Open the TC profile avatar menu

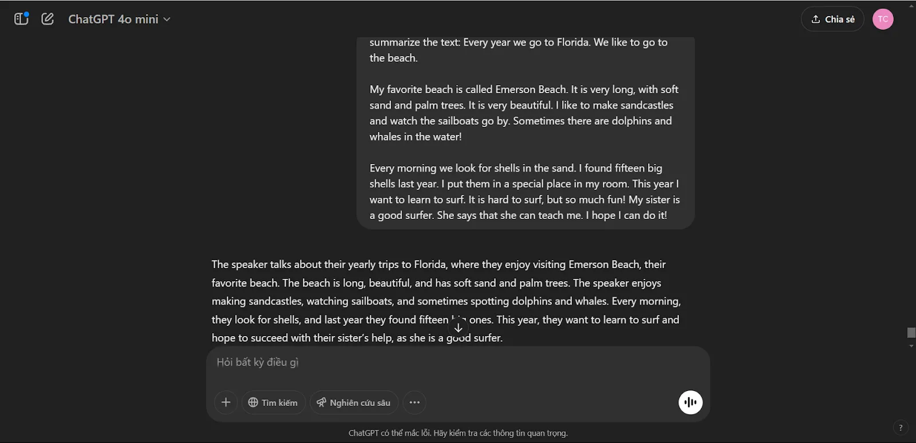tap(883, 19)
